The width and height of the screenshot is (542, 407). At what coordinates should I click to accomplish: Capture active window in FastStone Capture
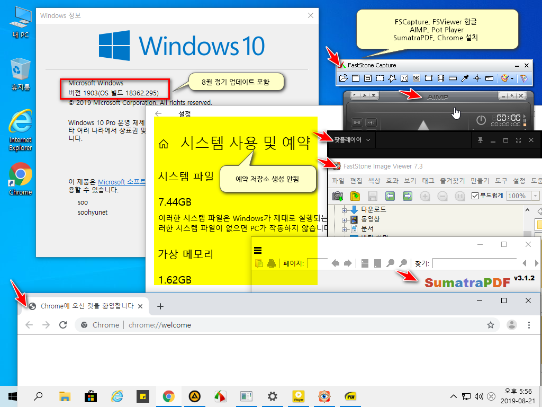coord(356,78)
